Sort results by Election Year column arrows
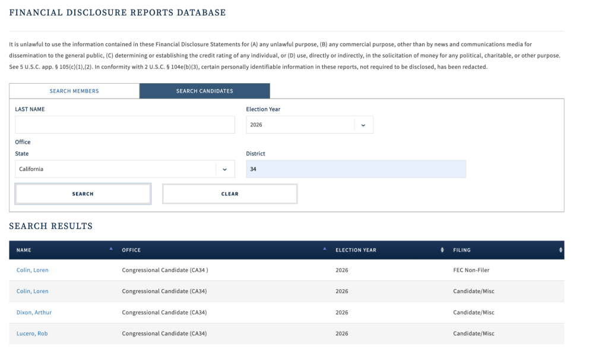608x349 pixels. (x=442, y=250)
